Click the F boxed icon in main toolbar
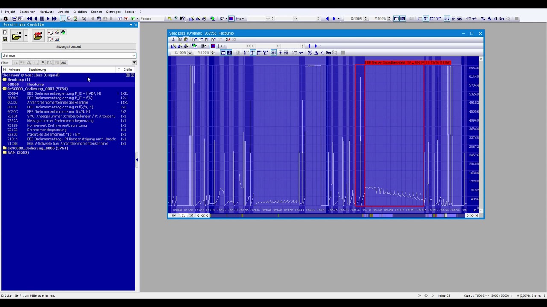Screen dimensions: 547x307 120,19
